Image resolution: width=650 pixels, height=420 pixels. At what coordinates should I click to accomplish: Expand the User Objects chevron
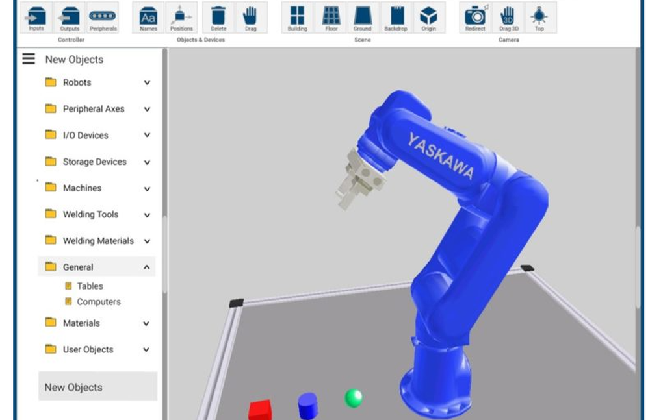pyautogui.click(x=146, y=350)
